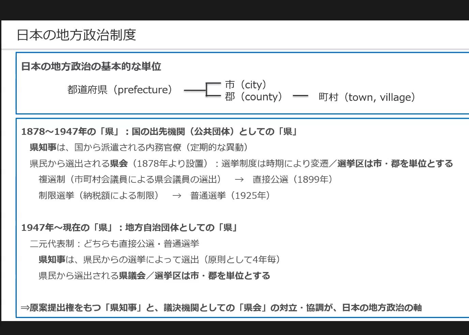Click the label 町村（town, village）

pyautogui.click(x=368, y=97)
